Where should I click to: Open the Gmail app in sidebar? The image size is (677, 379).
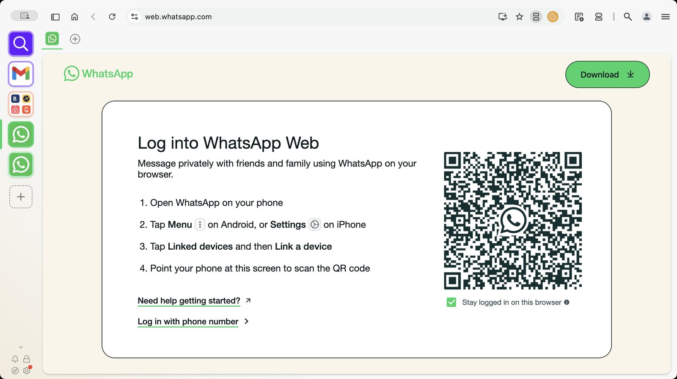[21, 74]
